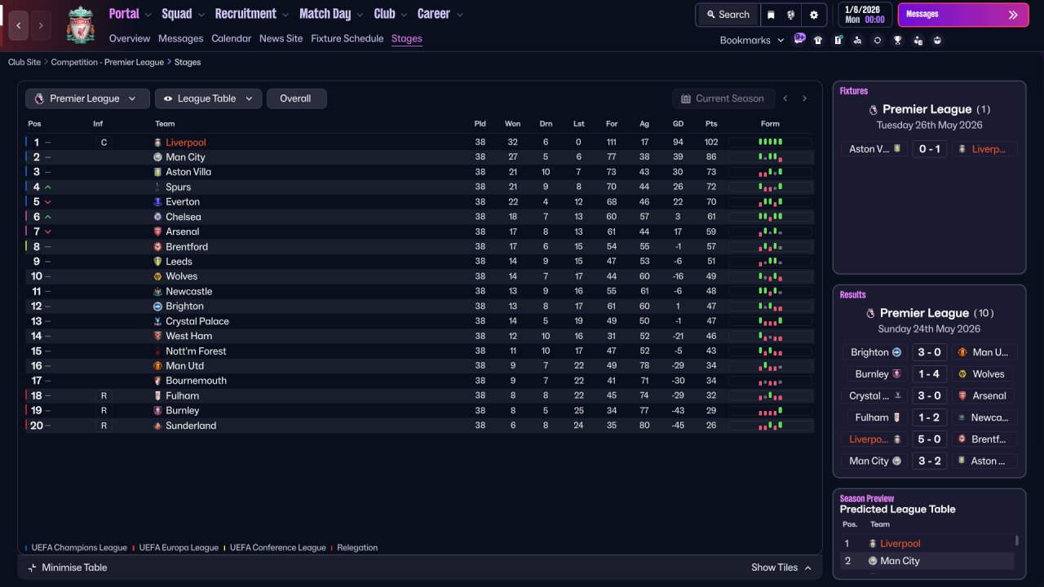This screenshot has width=1044, height=587.
Task: Click Show Tiles toggle at bottom
Action: pos(781,567)
